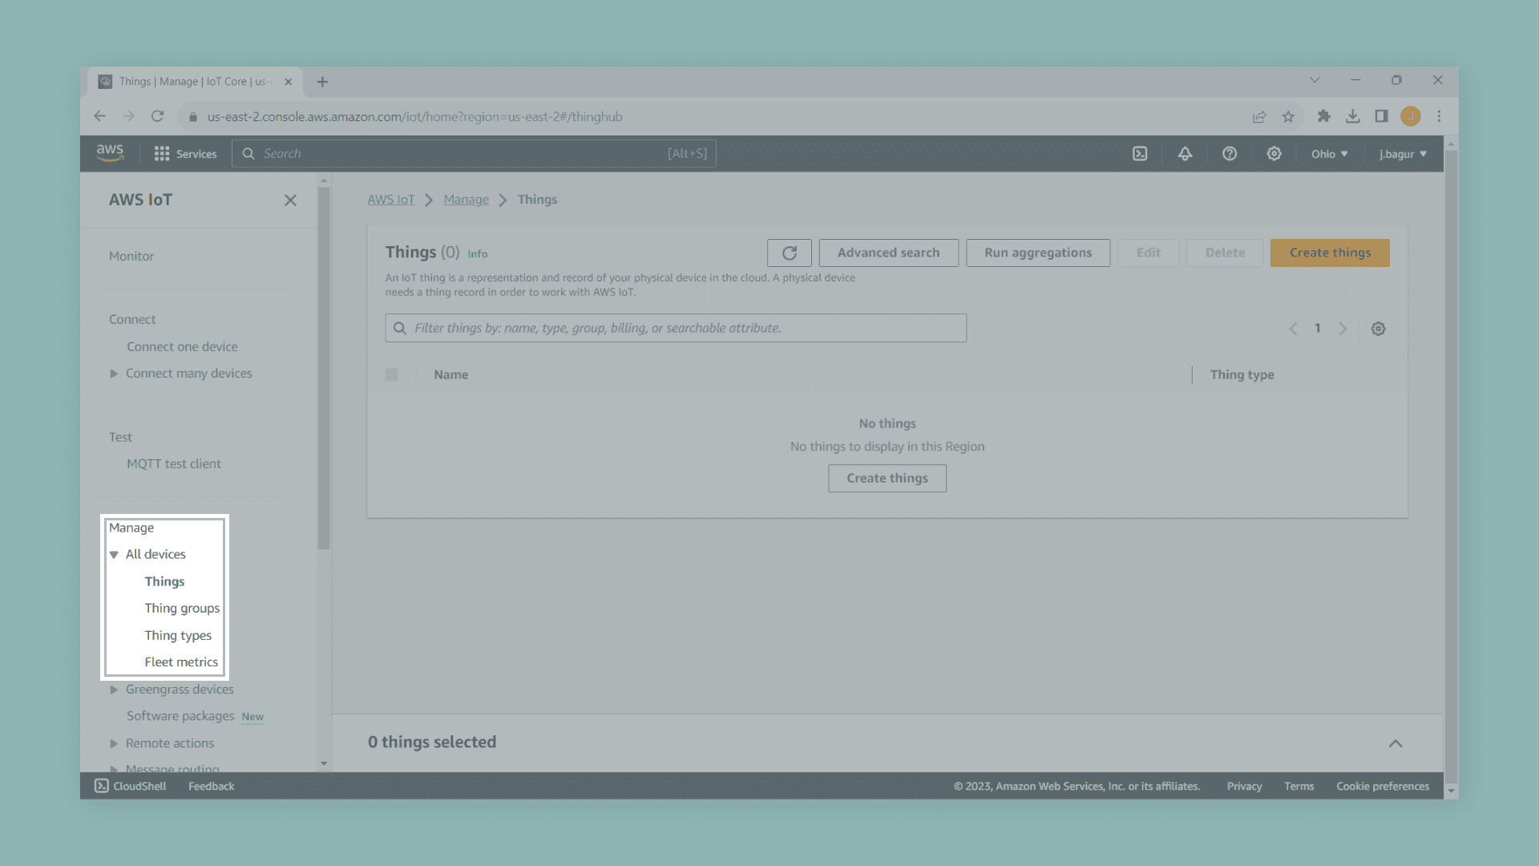Go to Manage breadcrumb
This screenshot has height=866, width=1539.
(x=466, y=200)
